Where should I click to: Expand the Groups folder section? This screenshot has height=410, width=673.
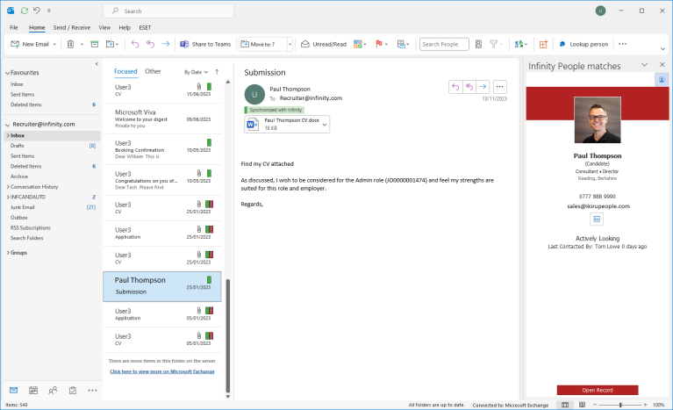click(x=8, y=253)
